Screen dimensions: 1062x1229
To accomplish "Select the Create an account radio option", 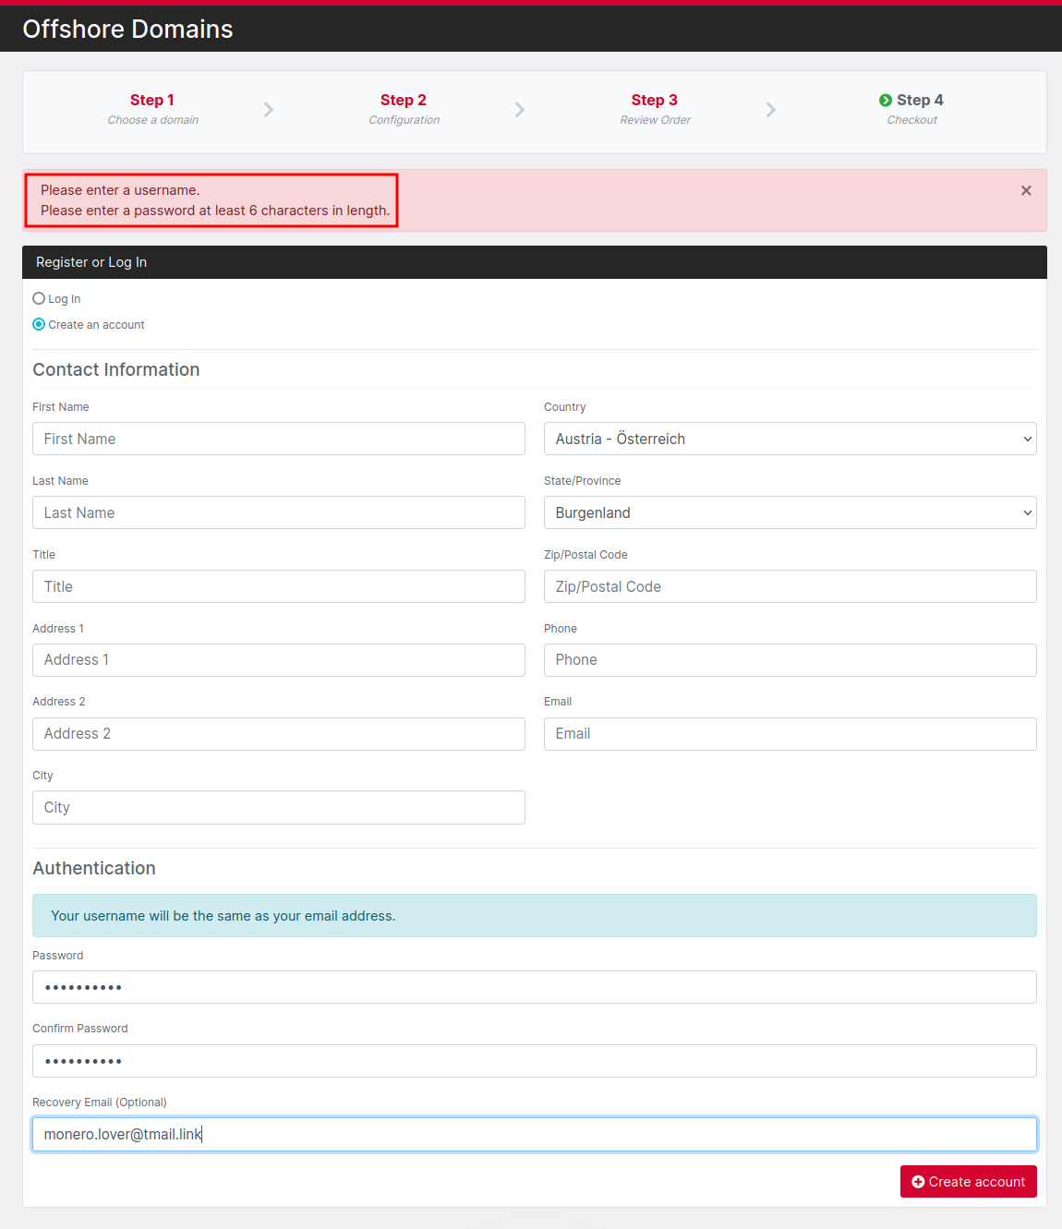I will click(39, 324).
